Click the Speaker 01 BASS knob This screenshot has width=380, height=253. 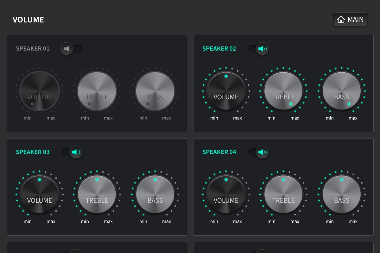pyautogui.click(x=155, y=91)
